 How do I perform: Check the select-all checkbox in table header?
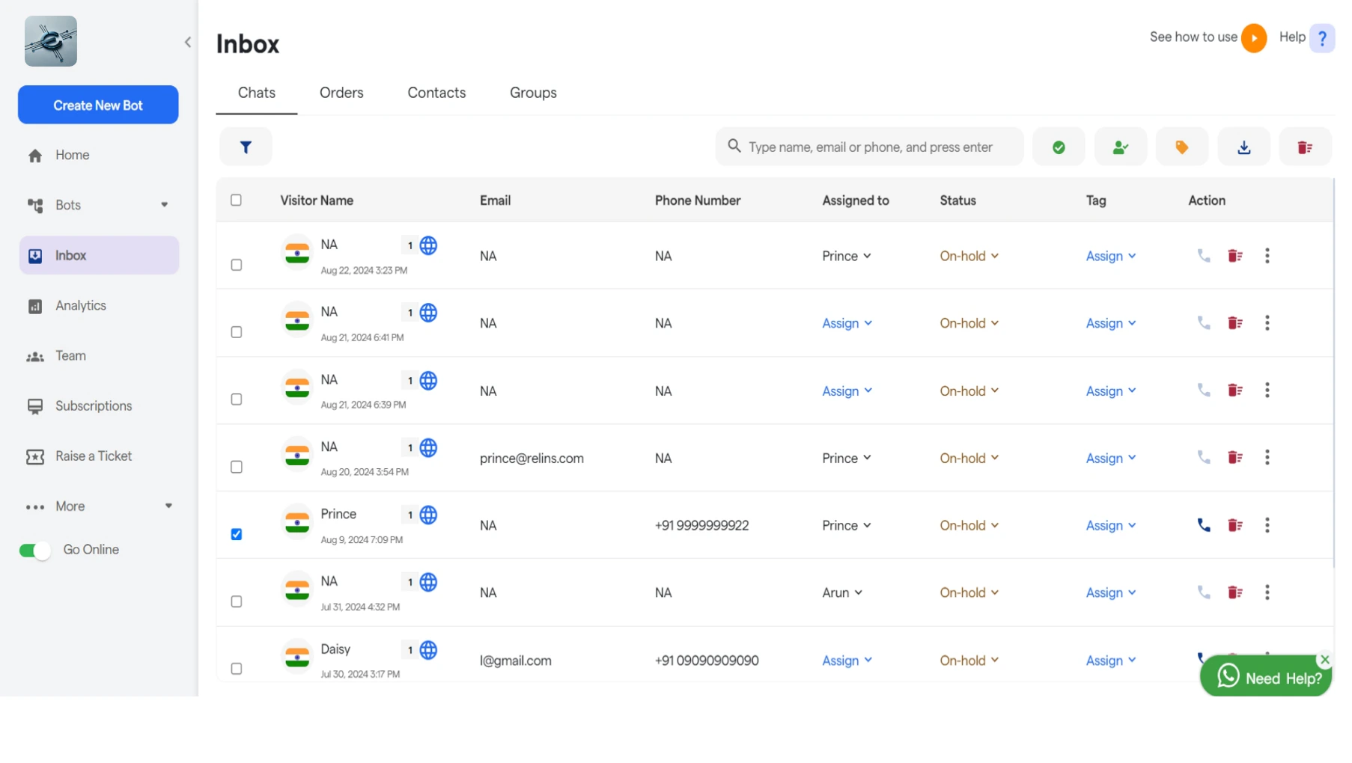[236, 200]
